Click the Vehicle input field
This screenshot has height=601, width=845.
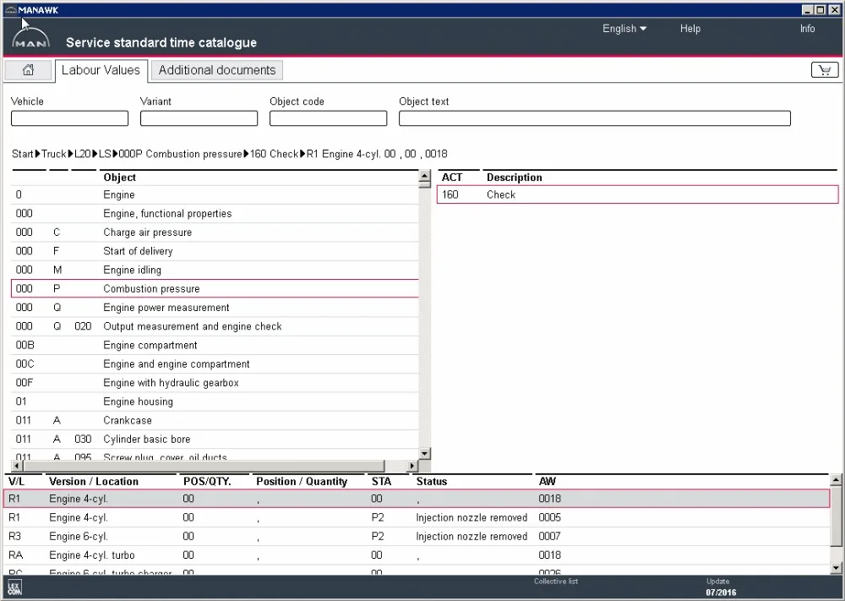(69, 118)
